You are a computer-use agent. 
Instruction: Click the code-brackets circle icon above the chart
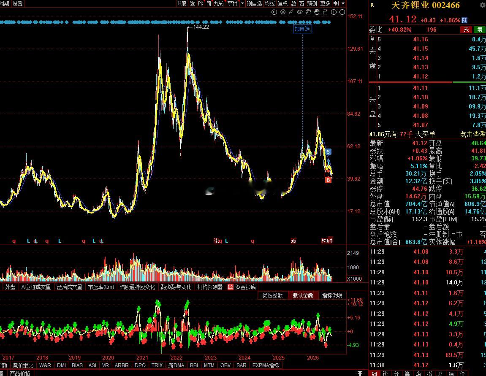pos(274,12)
